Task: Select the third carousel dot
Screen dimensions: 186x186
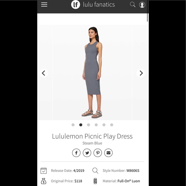Action: (89, 125)
